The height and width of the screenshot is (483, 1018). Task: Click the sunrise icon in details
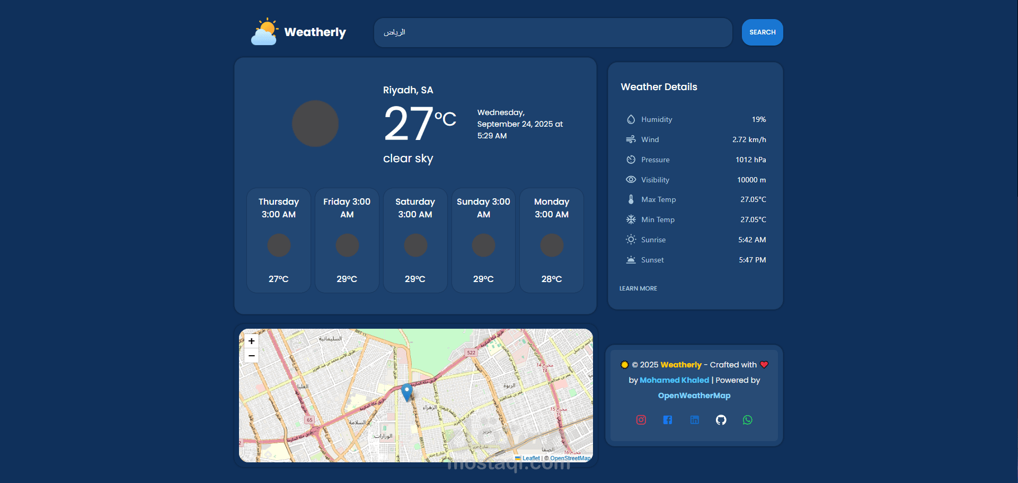pos(631,240)
